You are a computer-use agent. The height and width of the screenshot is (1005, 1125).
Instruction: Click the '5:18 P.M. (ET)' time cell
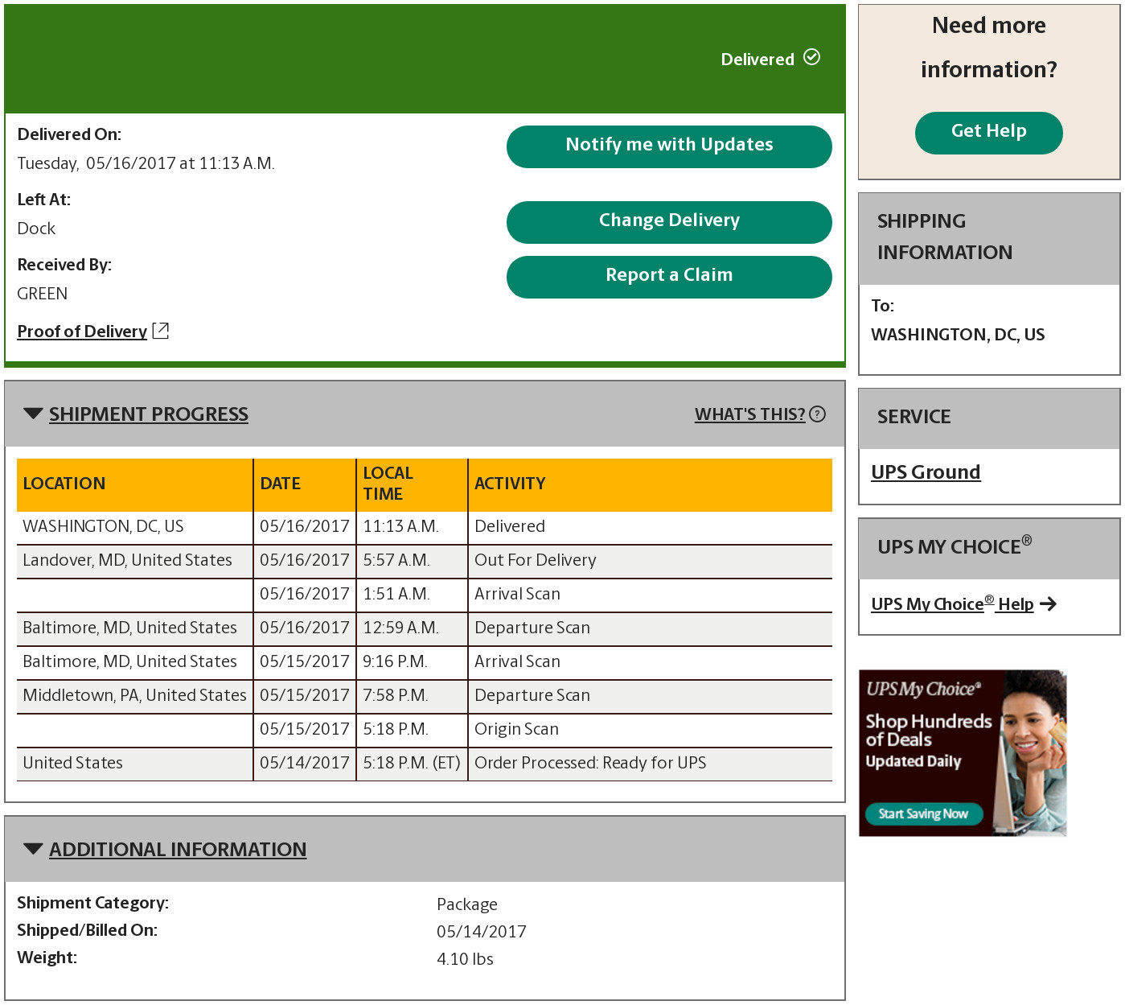click(x=412, y=764)
